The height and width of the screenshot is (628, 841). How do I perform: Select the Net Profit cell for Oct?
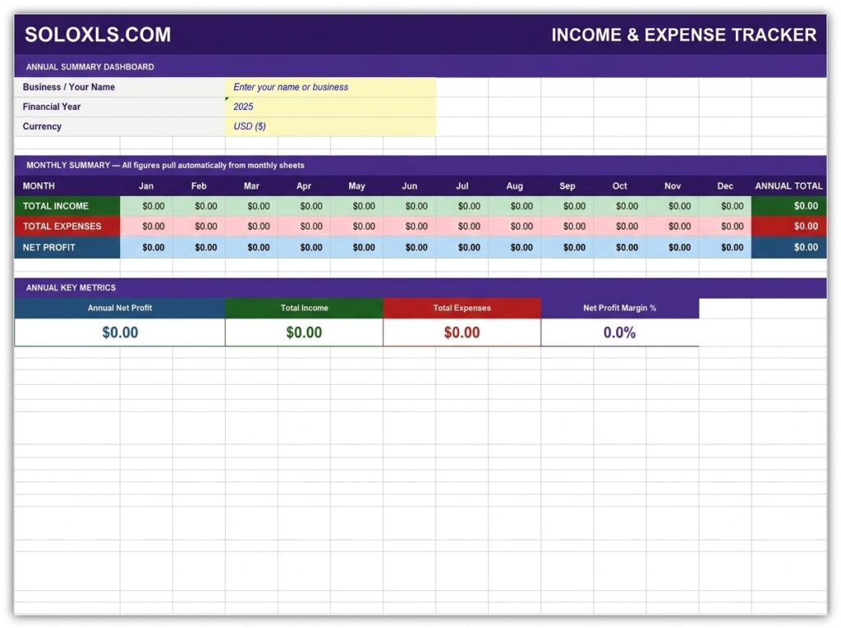click(619, 247)
